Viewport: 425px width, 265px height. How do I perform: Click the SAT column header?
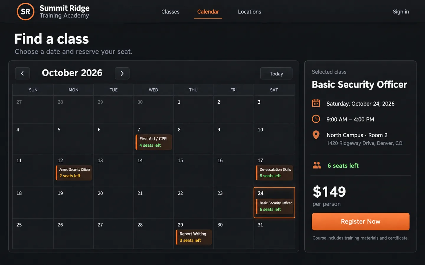tap(274, 90)
